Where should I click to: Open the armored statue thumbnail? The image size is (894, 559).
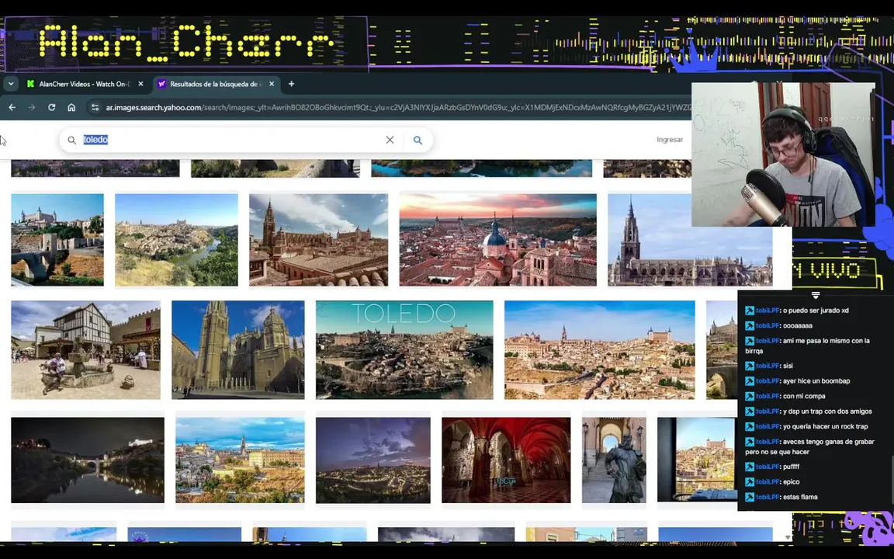614,460
